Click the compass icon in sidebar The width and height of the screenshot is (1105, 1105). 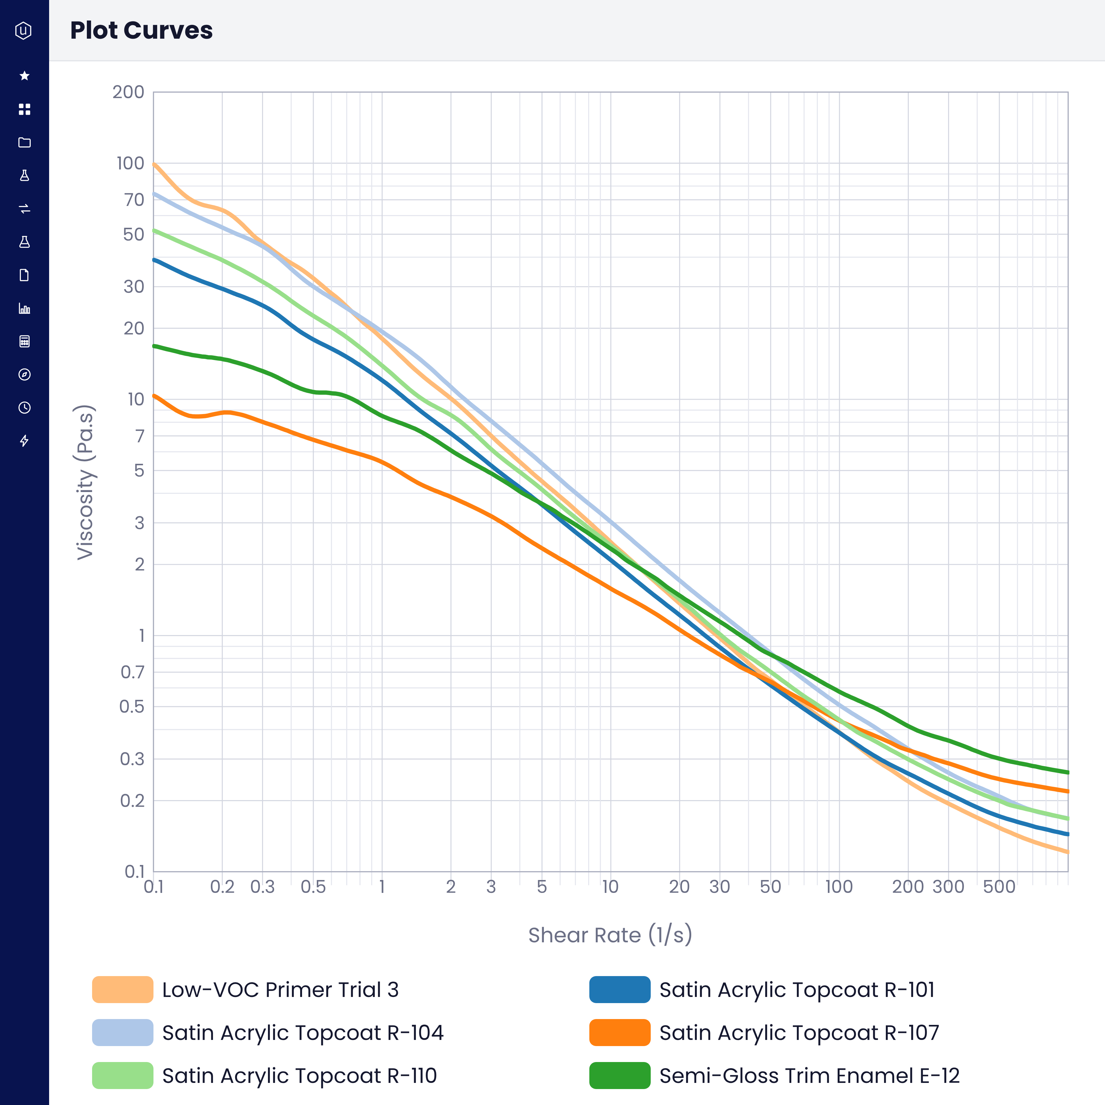coord(24,374)
